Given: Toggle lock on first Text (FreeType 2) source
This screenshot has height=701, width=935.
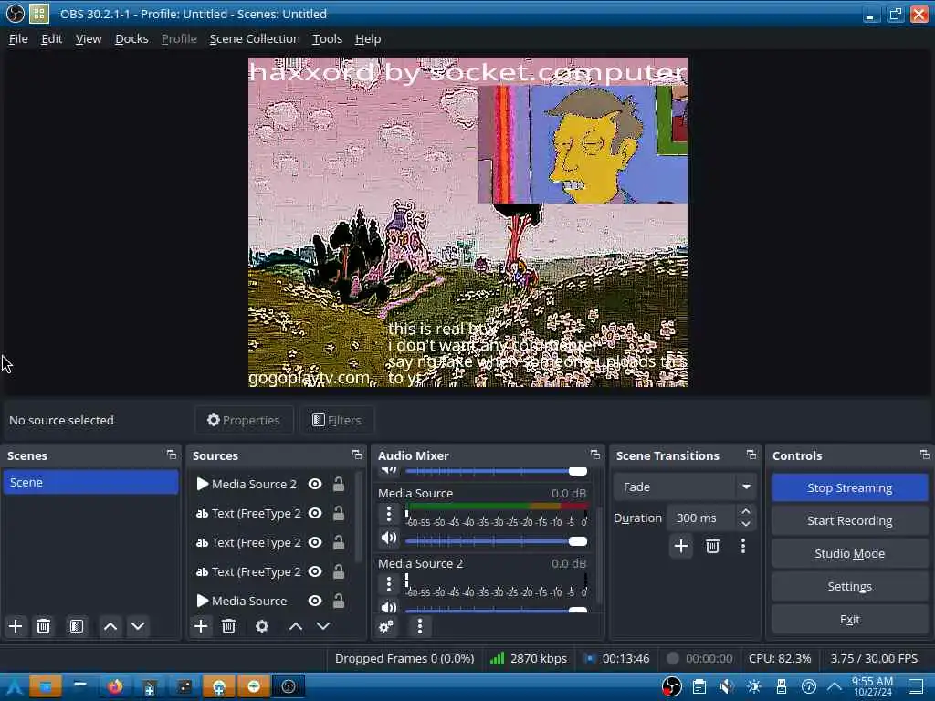Looking at the screenshot, I should (339, 513).
